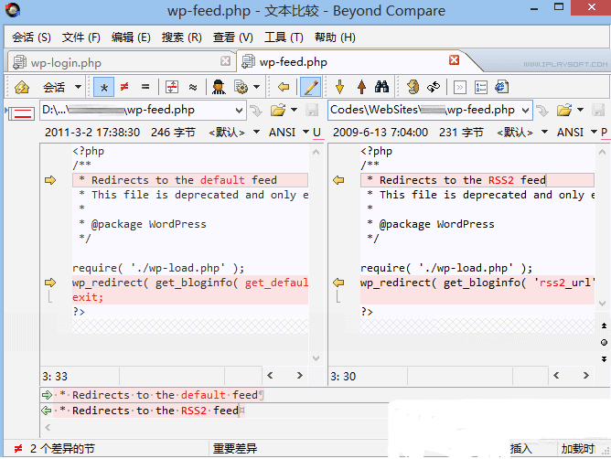Click the current difference circle marker
The width and height of the screenshot is (611, 459).
tap(604, 343)
